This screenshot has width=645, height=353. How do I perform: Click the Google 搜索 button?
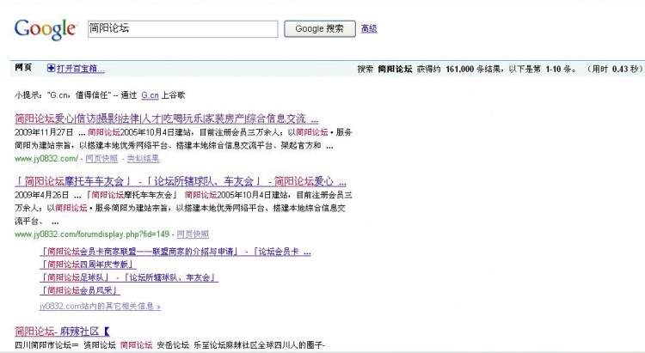[320, 28]
